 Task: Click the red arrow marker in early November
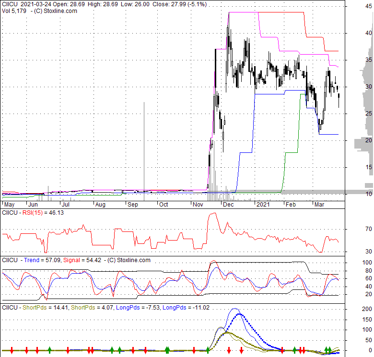[194, 350]
